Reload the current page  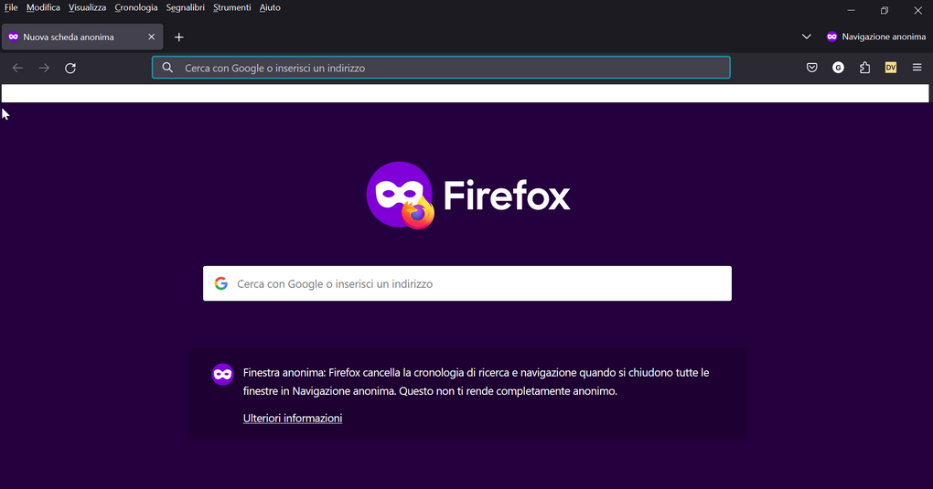click(x=70, y=68)
